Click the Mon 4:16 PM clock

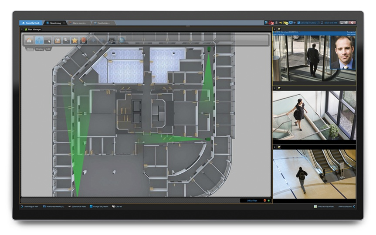click(x=331, y=23)
